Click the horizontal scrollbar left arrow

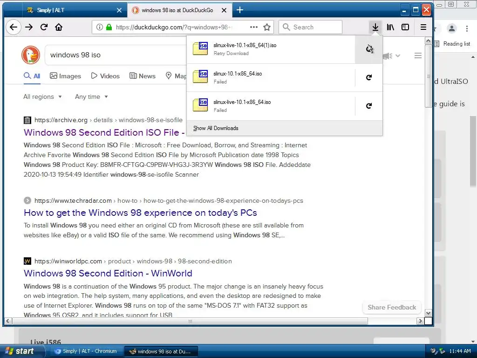[8, 321]
